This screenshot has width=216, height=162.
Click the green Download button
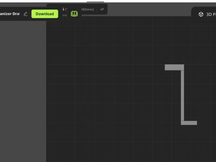point(45,14)
